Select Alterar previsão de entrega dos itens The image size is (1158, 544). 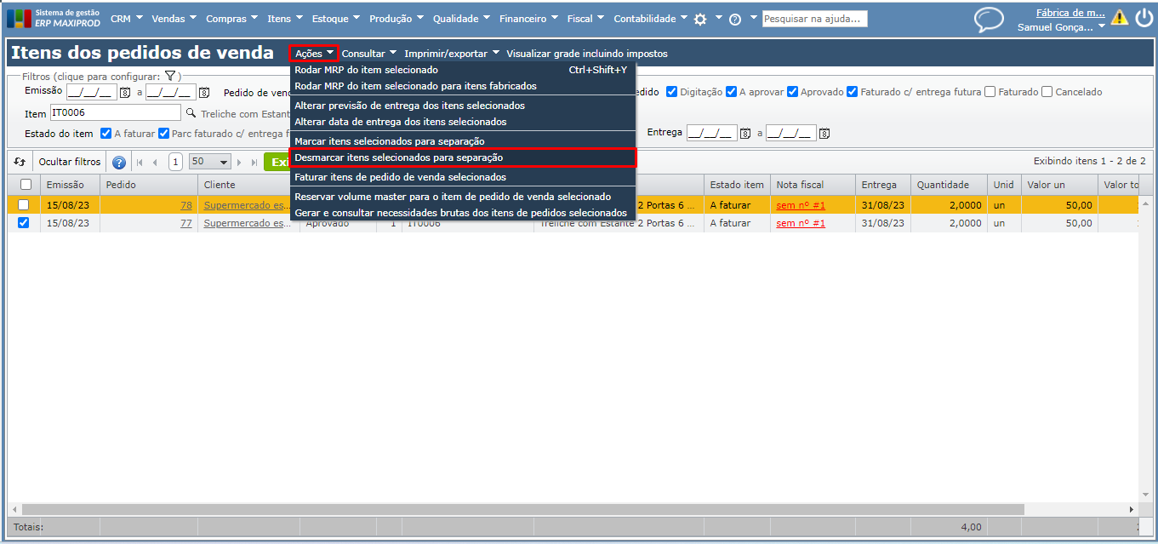point(462,106)
